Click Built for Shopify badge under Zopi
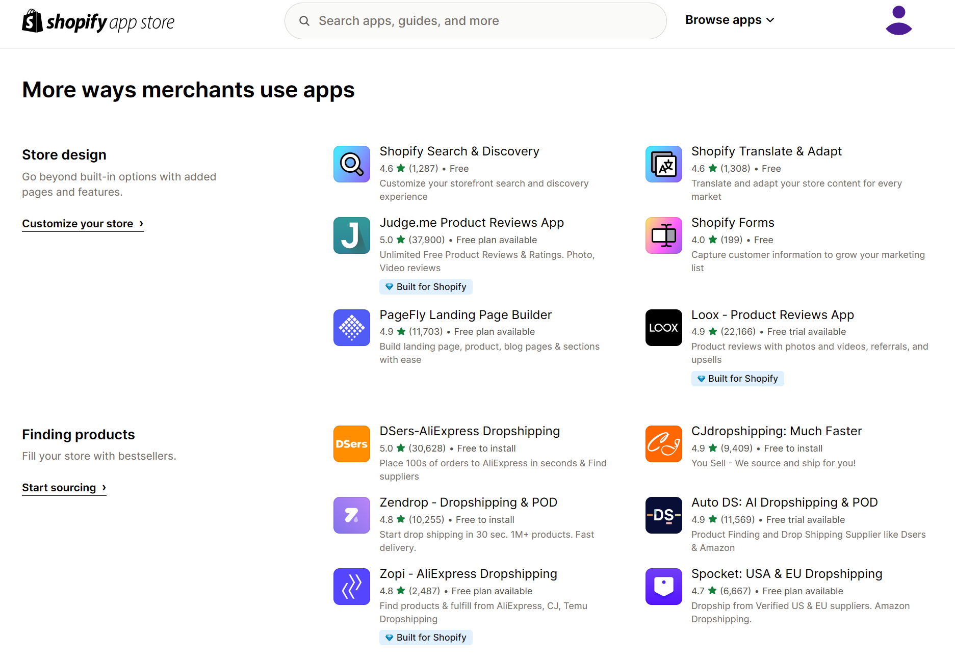The width and height of the screenshot is (955, 661). tap(426, 638)
